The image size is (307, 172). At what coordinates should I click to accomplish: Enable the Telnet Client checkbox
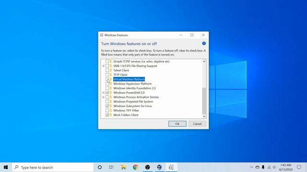click(x=107, y=70)
